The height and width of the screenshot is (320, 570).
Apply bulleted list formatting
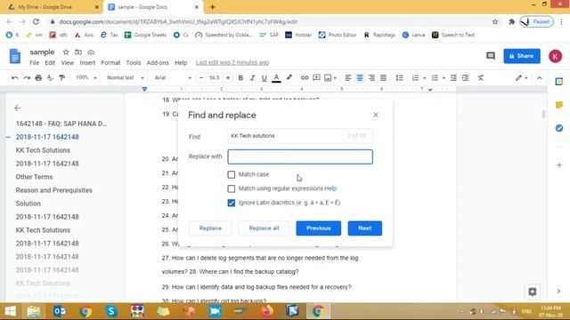pos(435,77)
